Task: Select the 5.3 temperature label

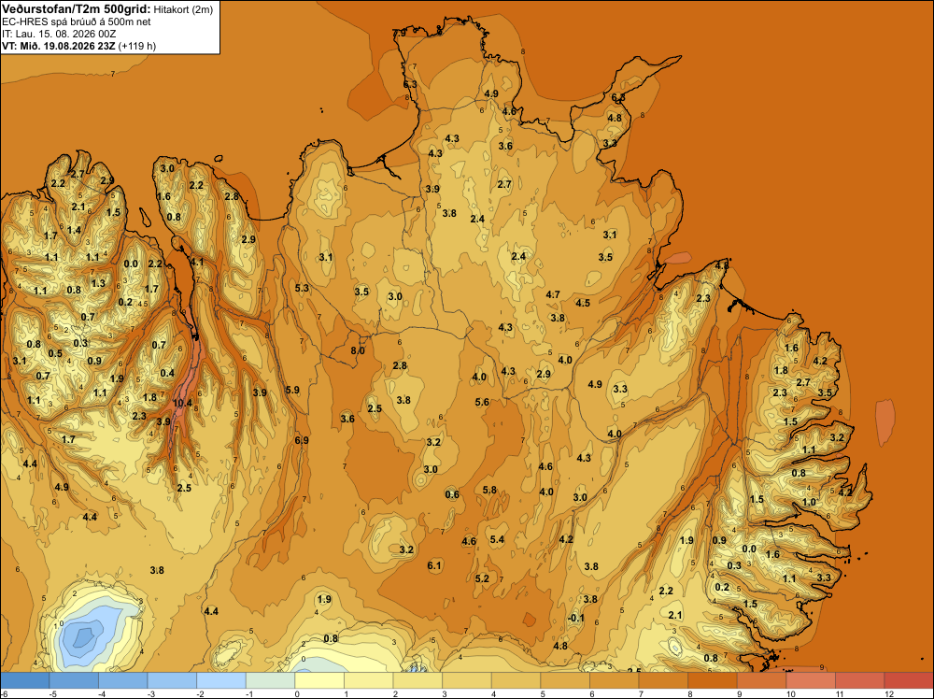Action: 302,288
